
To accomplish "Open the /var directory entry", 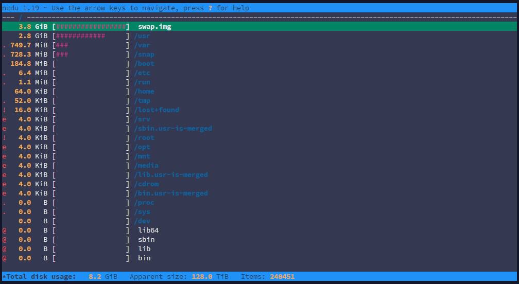I will [142, 45].
